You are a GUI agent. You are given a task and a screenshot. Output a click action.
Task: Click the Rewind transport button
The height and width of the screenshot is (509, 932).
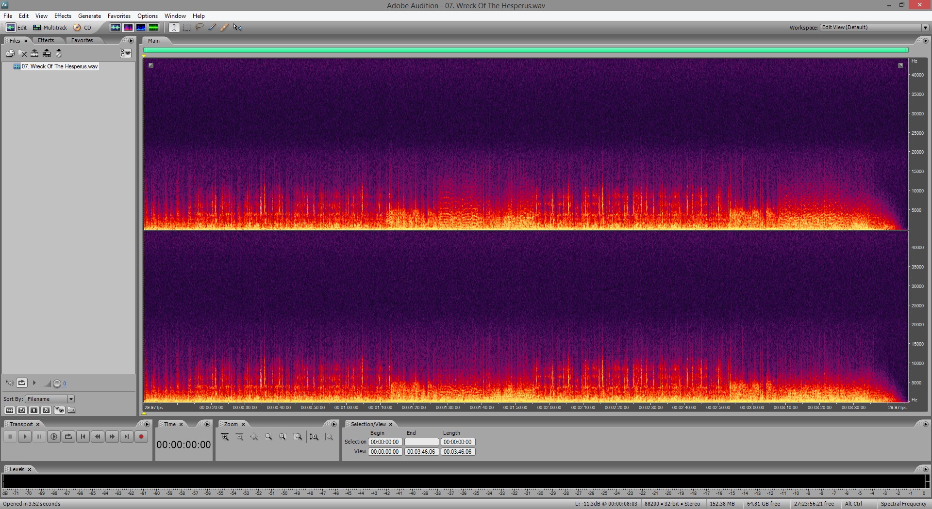click(98, 437)
